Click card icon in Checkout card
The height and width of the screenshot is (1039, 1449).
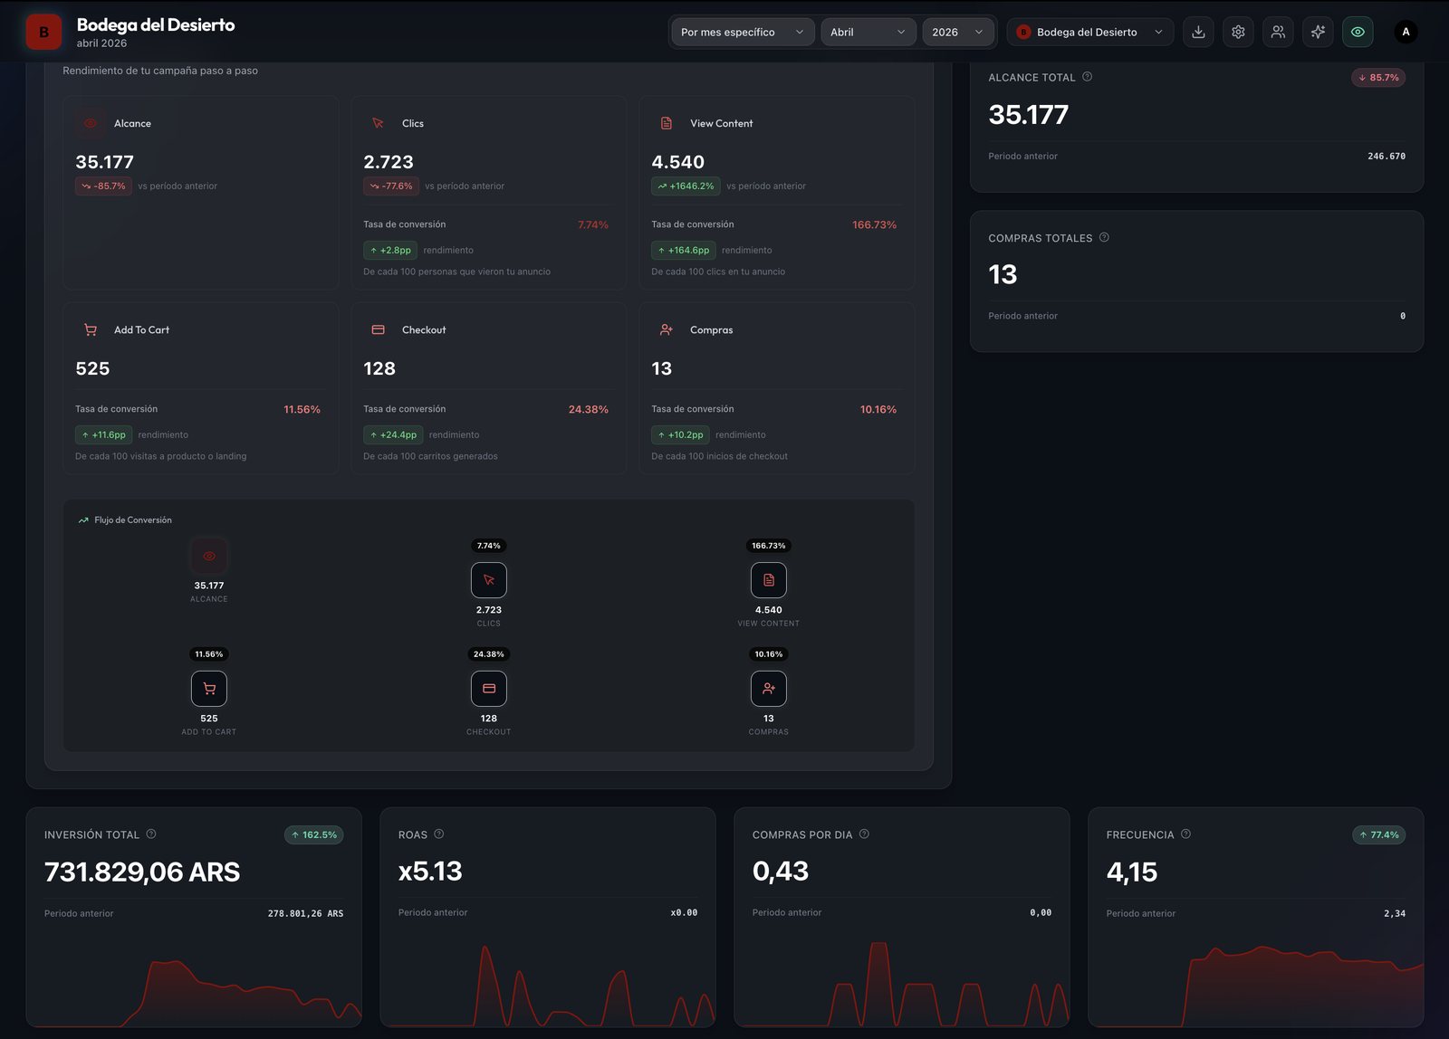(x=379, y=329)
